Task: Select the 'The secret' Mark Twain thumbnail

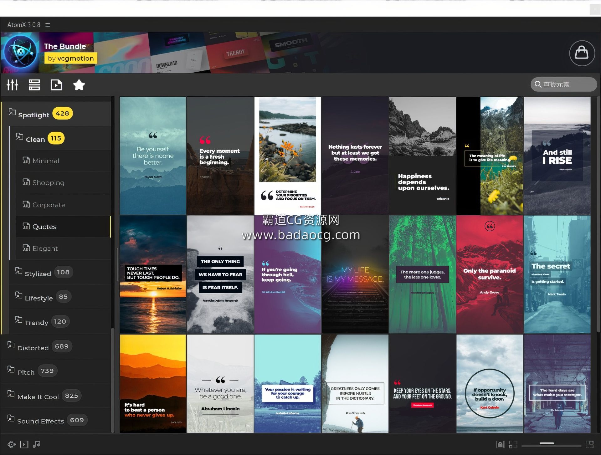Action: pyautogui.click(x=557, y=274)
